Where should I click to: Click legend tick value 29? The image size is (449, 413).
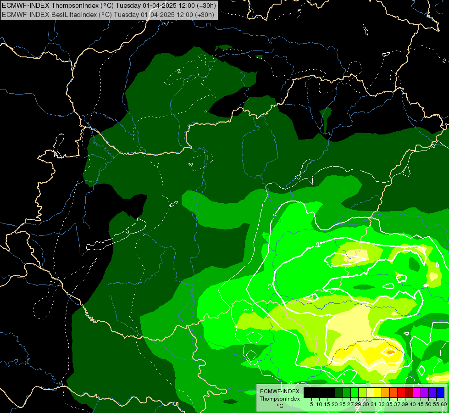(x=358, y=404)
